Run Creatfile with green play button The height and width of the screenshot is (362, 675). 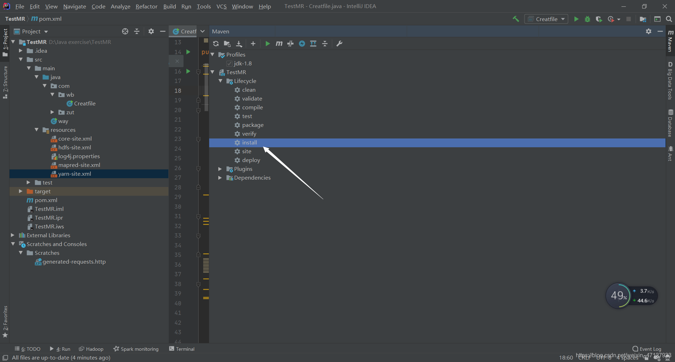(576, 19)
